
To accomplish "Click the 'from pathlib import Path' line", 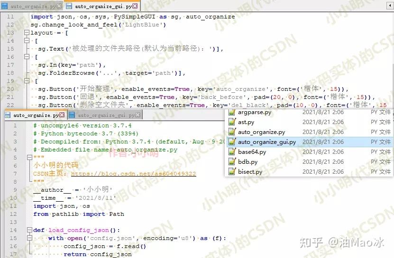I will pyautogui.click(x=79, y=214).
